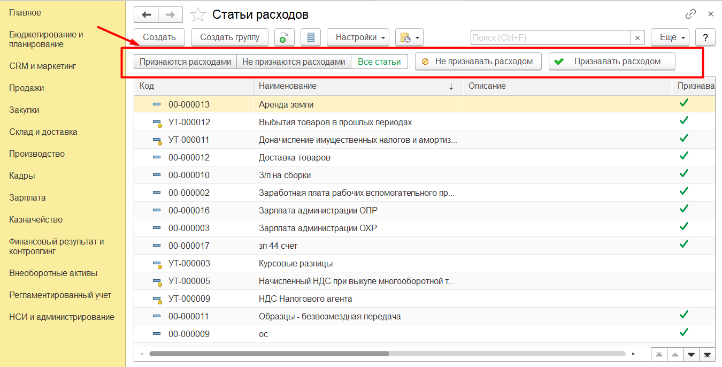
Task: Copy link using the chain icon
Action: (690, 14)
